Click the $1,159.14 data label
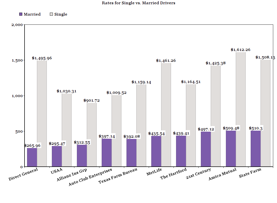The height and width of the screenshot is (203, 277). (x=141, y=82)
